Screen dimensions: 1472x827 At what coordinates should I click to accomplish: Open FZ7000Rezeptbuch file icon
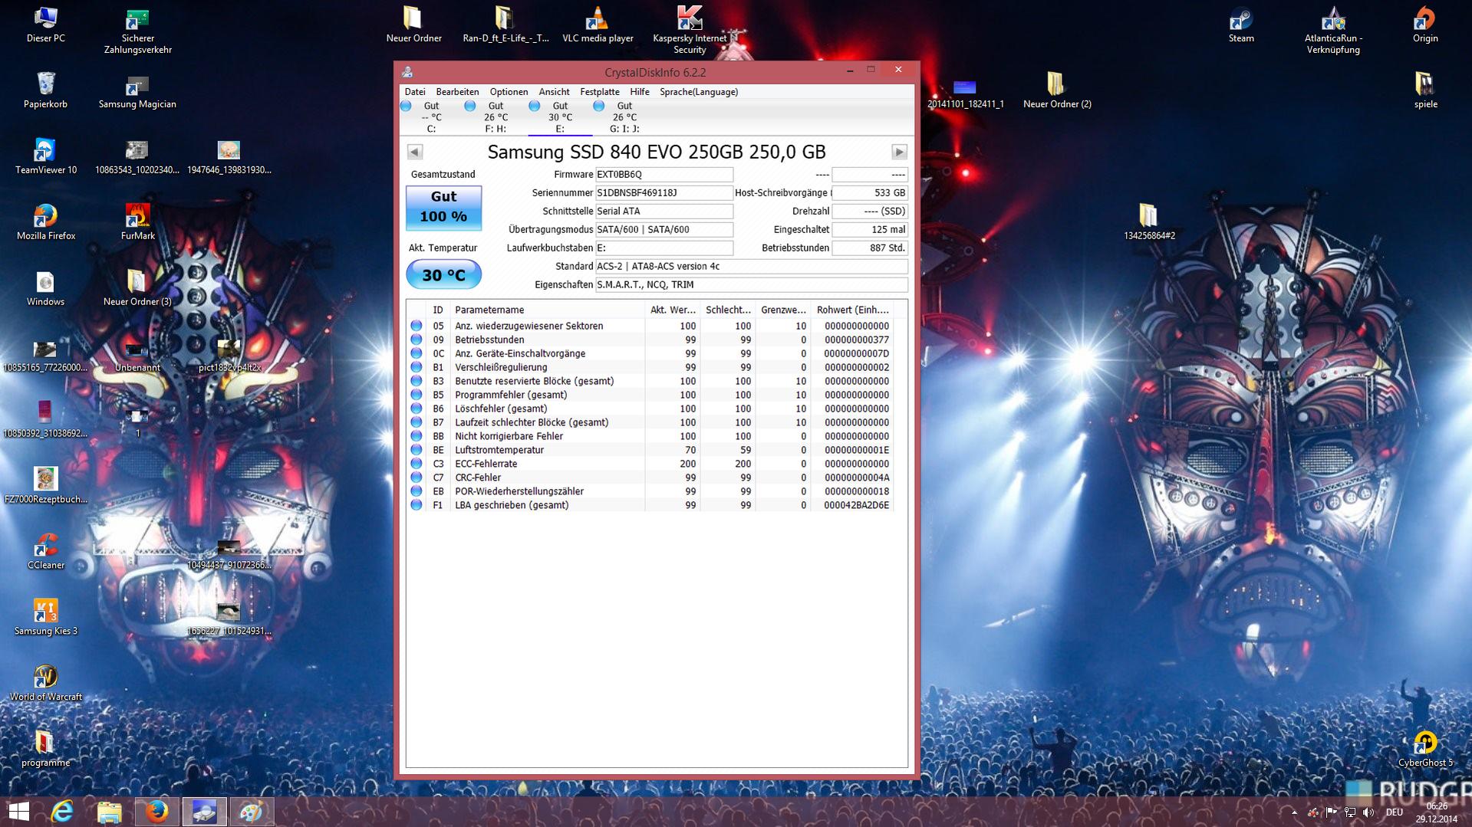[45, 486]
